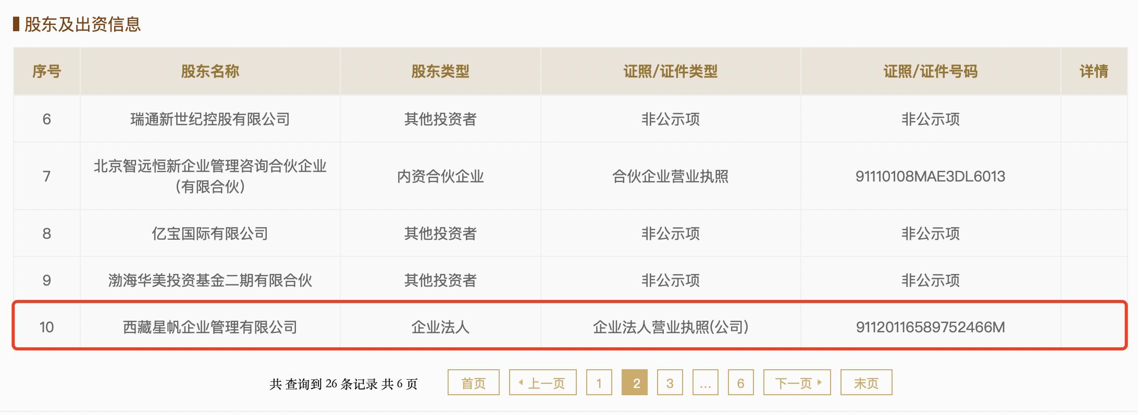Open page 1 of results

(599, 383)
